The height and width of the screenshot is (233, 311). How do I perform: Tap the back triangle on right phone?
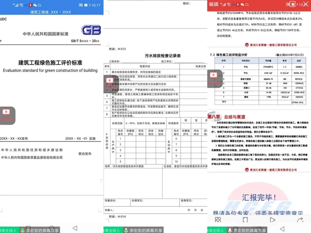click(x=282, y=229)
